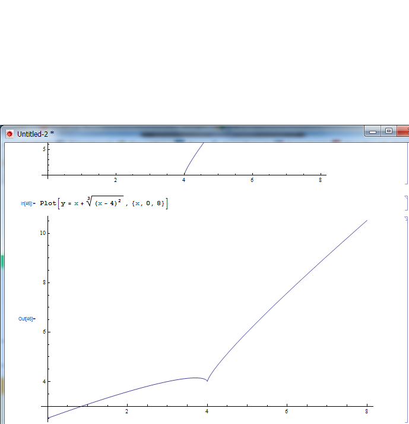Image resolution: width=409 pixels, height=424 pixels.
Task: Click the 2 tick label on upper plot axis
Action: pos(115,180)
